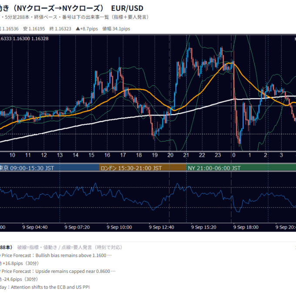Click the ▲+8.7pips change indicator
This screenshot has width=296, height=296.
[87, 29]
